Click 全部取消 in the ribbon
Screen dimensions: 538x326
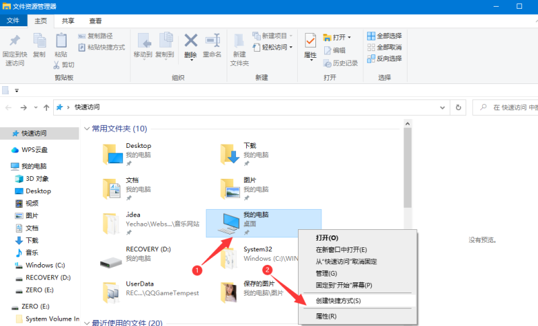[x=384, y=47]
